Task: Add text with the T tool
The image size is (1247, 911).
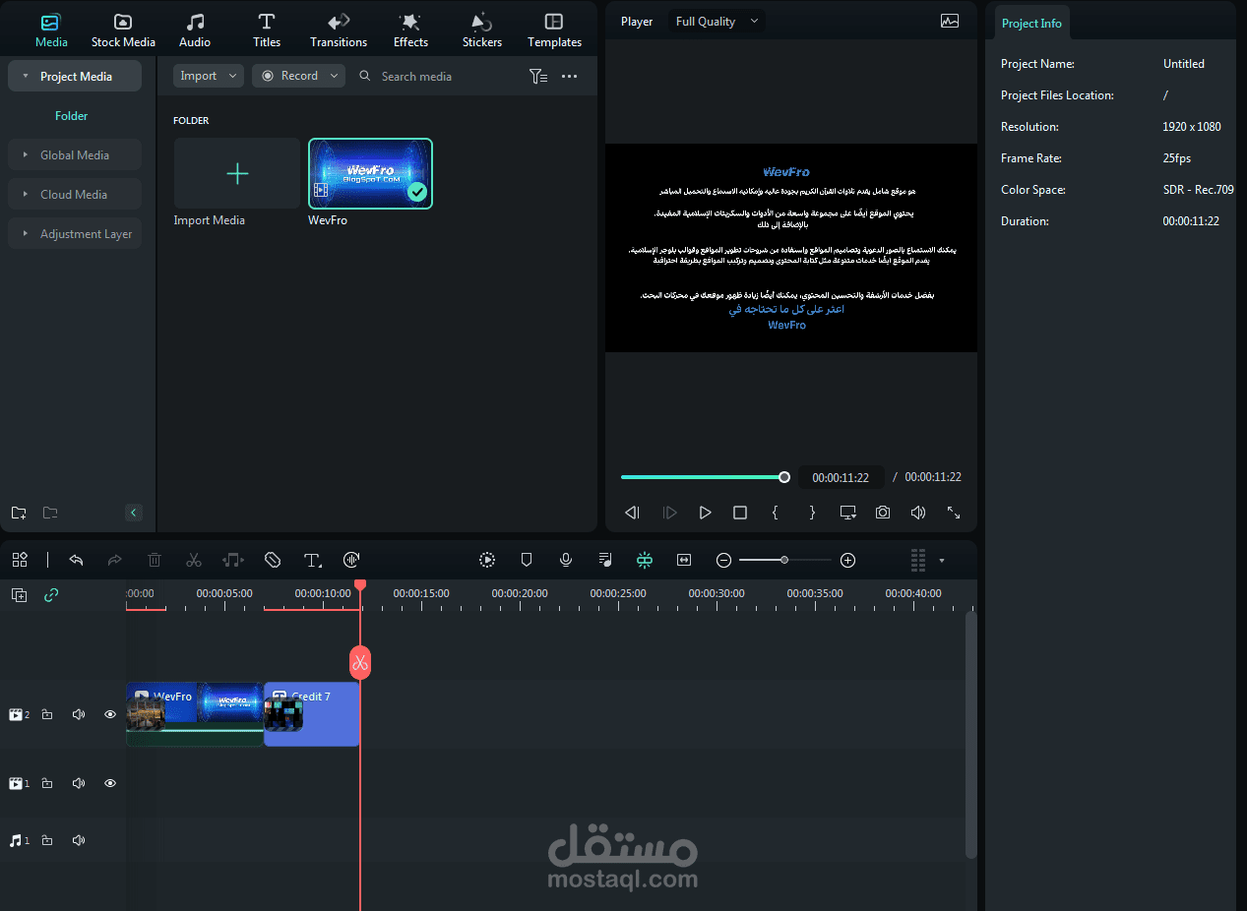Action: pyautogui.click(x=313, y=560)
